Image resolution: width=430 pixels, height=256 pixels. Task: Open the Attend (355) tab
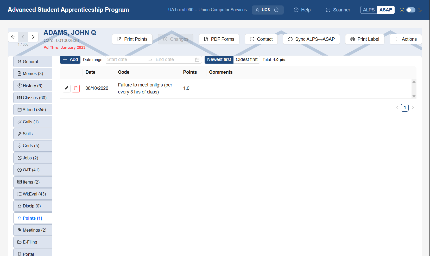click(33, 110)
